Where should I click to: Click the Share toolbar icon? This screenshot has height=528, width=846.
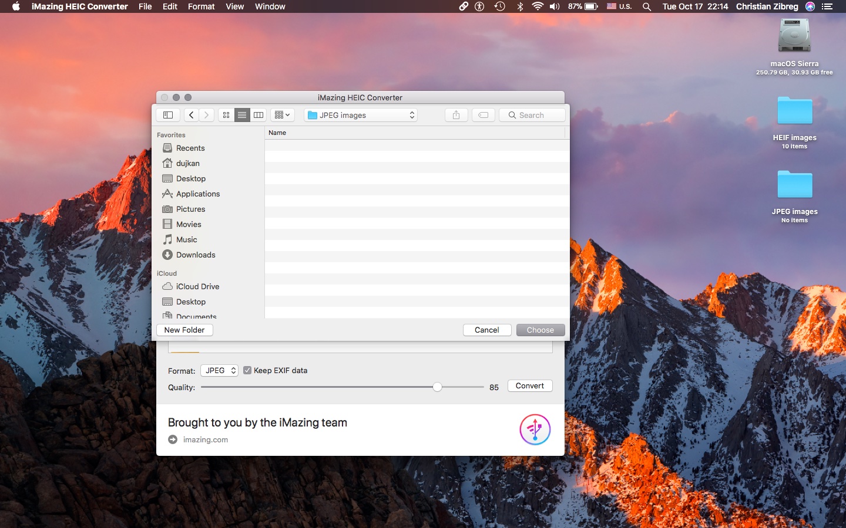point(456,115)
